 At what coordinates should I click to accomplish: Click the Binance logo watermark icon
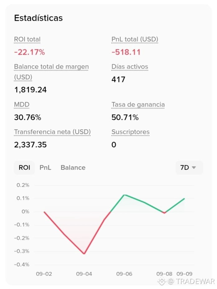(162, 282)
